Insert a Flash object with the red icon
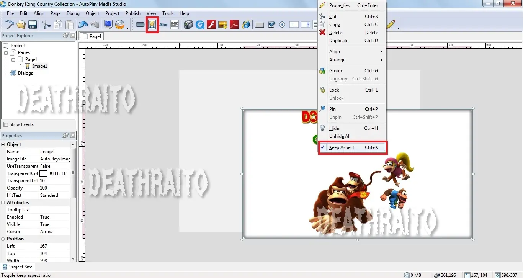The image size is (523, 278). pos(211,25)
